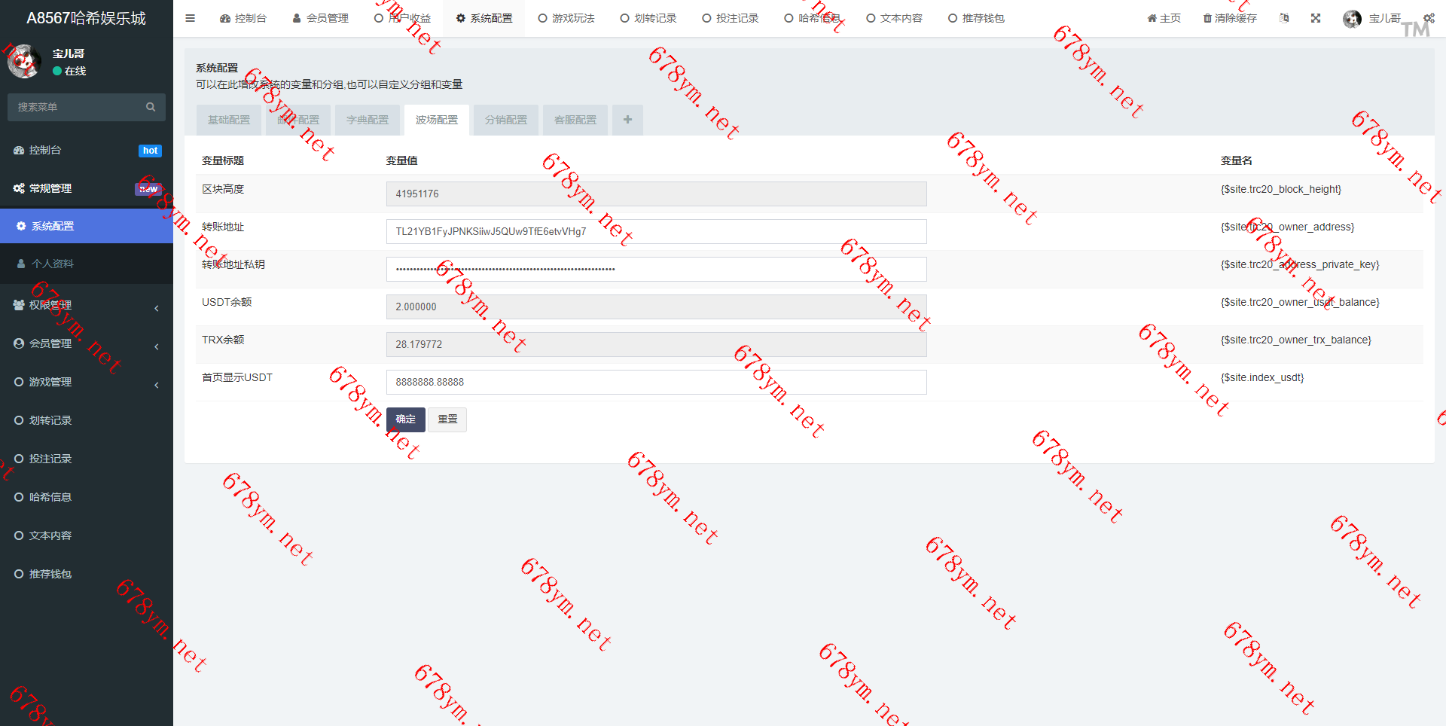This screenshot has height=726, width=1446.
Task: Click the user avatar in top right
Action: (1352, 18)
